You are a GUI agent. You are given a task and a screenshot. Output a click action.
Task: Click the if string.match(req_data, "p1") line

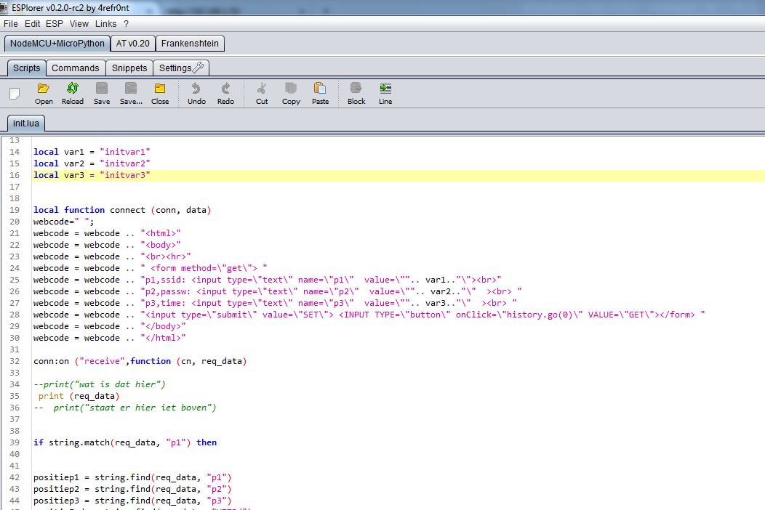click(x=125, y=442)
